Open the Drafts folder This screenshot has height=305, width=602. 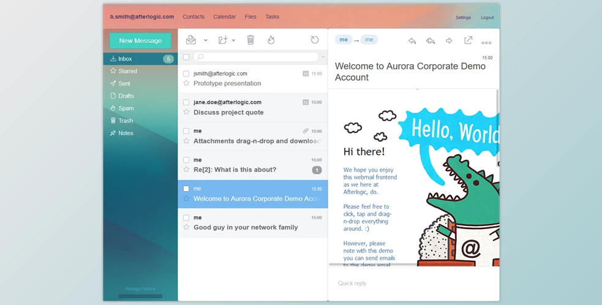(x=140, y=96)
